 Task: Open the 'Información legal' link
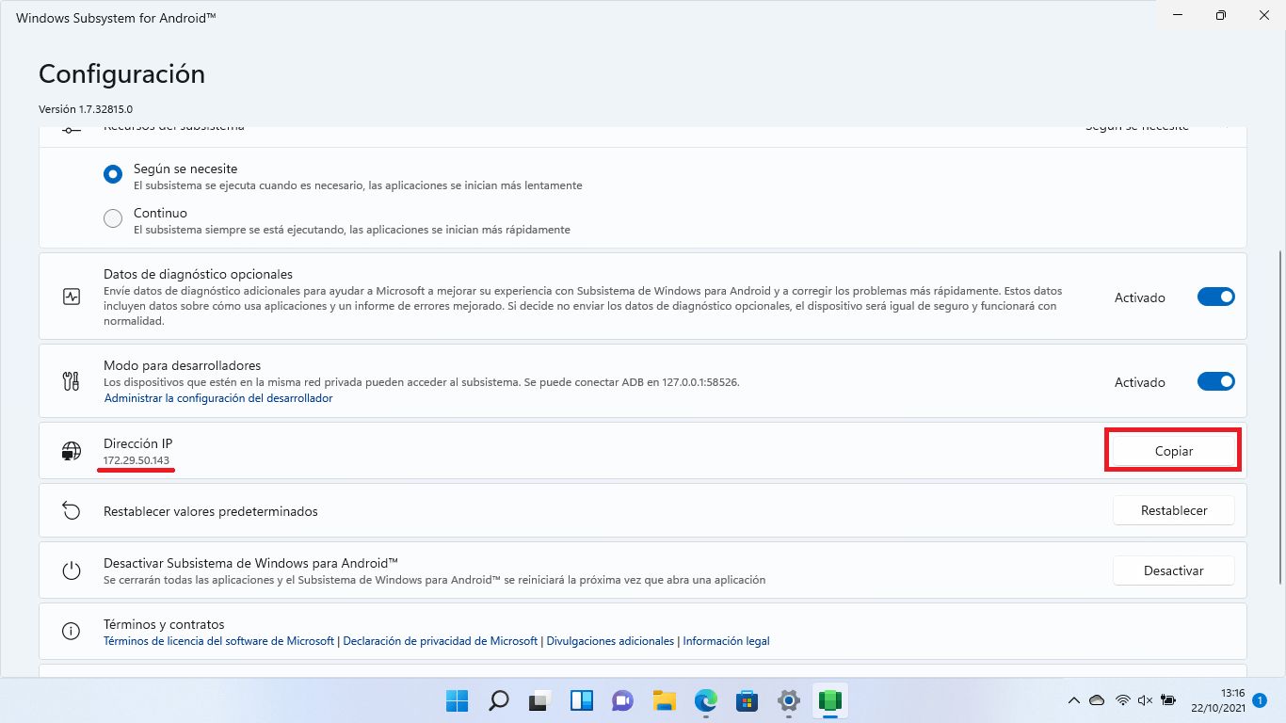tap(726, 641)
